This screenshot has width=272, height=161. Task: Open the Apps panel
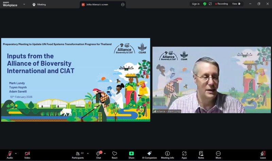point(184,154)
